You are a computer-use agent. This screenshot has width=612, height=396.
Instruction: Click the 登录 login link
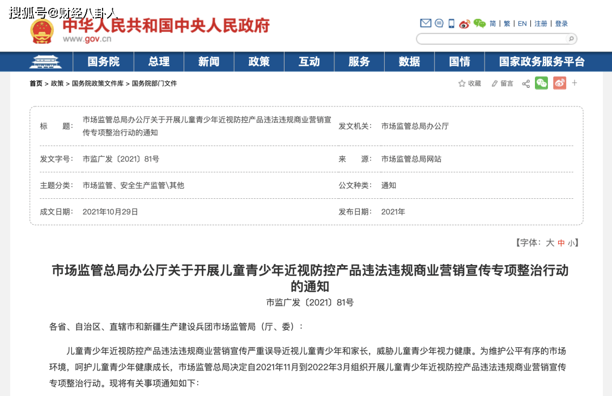click(561, 24)
